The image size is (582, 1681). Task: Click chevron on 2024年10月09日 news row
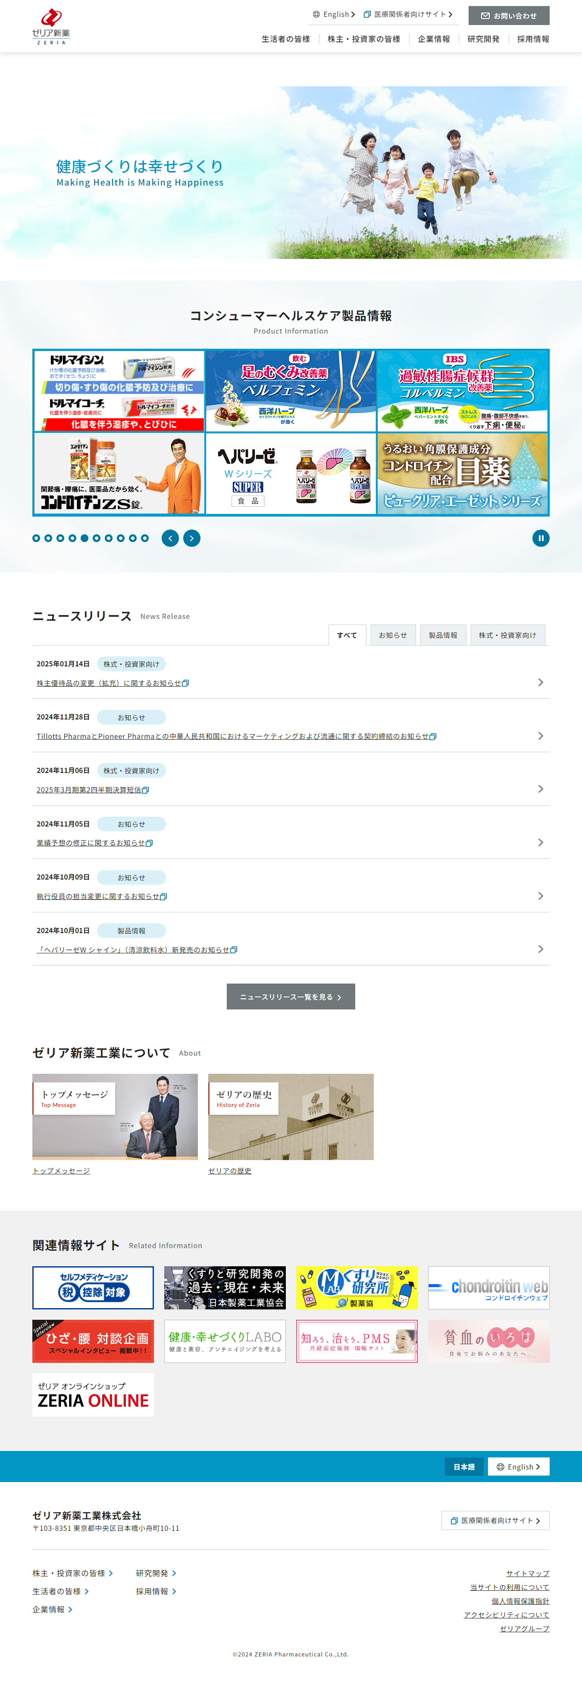pos(540,896)
